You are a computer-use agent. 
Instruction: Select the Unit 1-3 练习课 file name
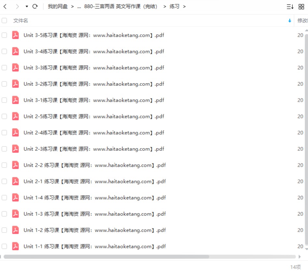(95, 214)
